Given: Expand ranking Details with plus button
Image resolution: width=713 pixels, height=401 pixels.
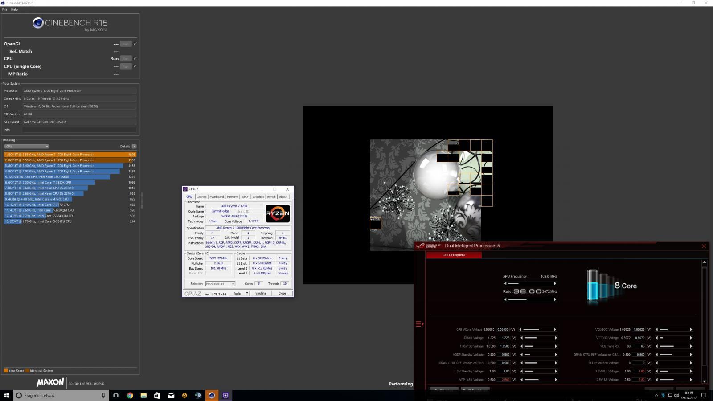Looking at the screenshot, I should [x=134, y=146].
